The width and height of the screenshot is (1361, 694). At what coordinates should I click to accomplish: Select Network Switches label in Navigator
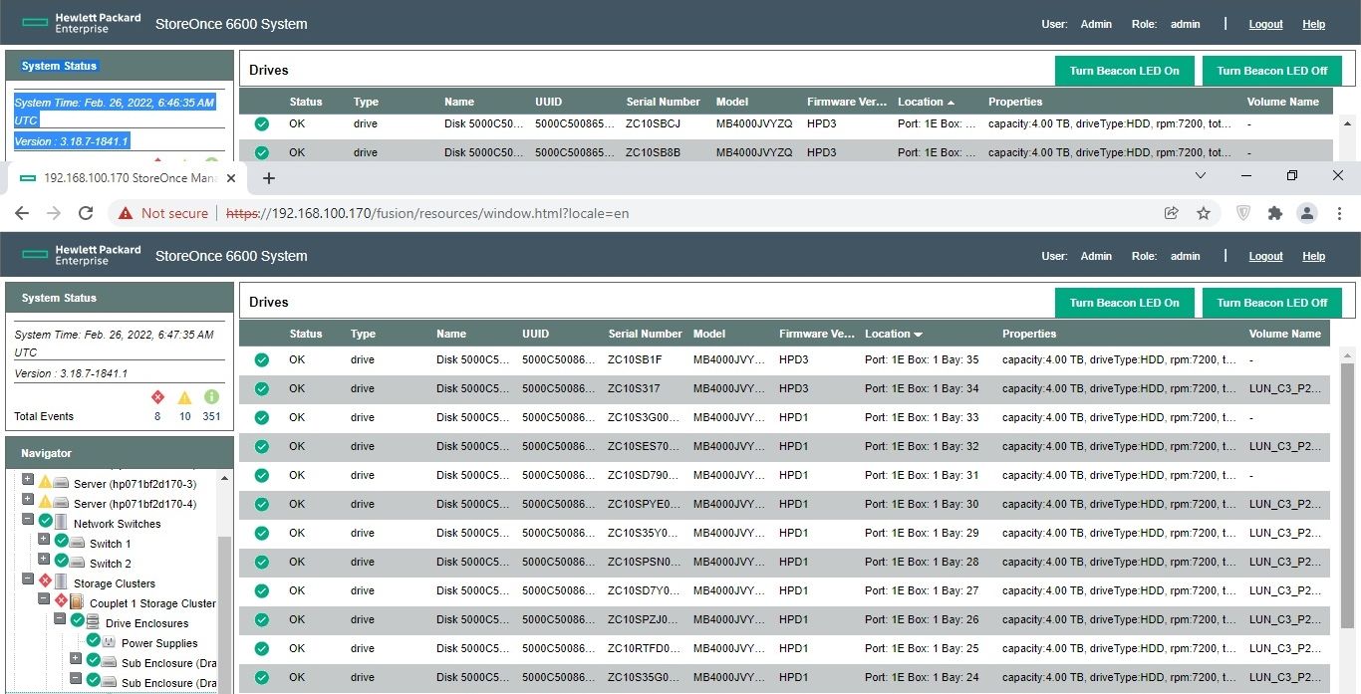pyautogui.click(x=117, y=524)
